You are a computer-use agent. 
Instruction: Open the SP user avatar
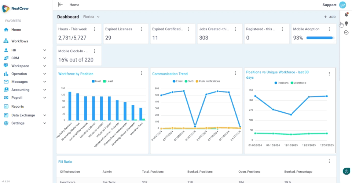pyautogui.click(x=342, y=5)
